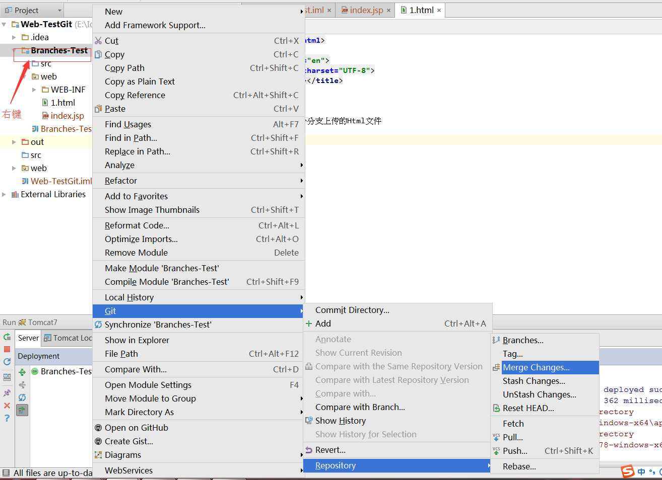Click Commit Directory... in Git submenu

click(x=398, y=310)
